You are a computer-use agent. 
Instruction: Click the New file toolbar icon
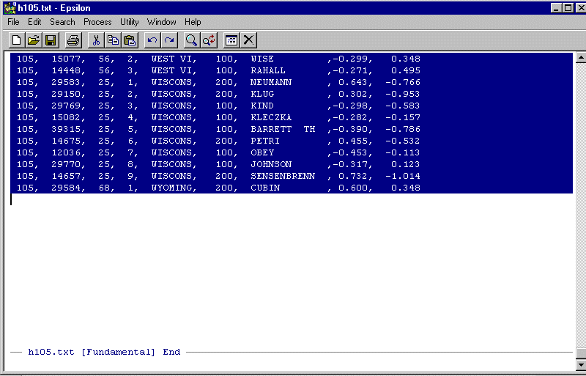(16, 40)
